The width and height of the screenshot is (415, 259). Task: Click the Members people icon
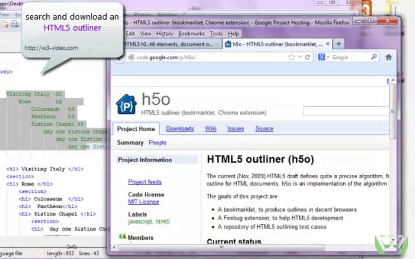pyautogui.click(x=122, y=237)
